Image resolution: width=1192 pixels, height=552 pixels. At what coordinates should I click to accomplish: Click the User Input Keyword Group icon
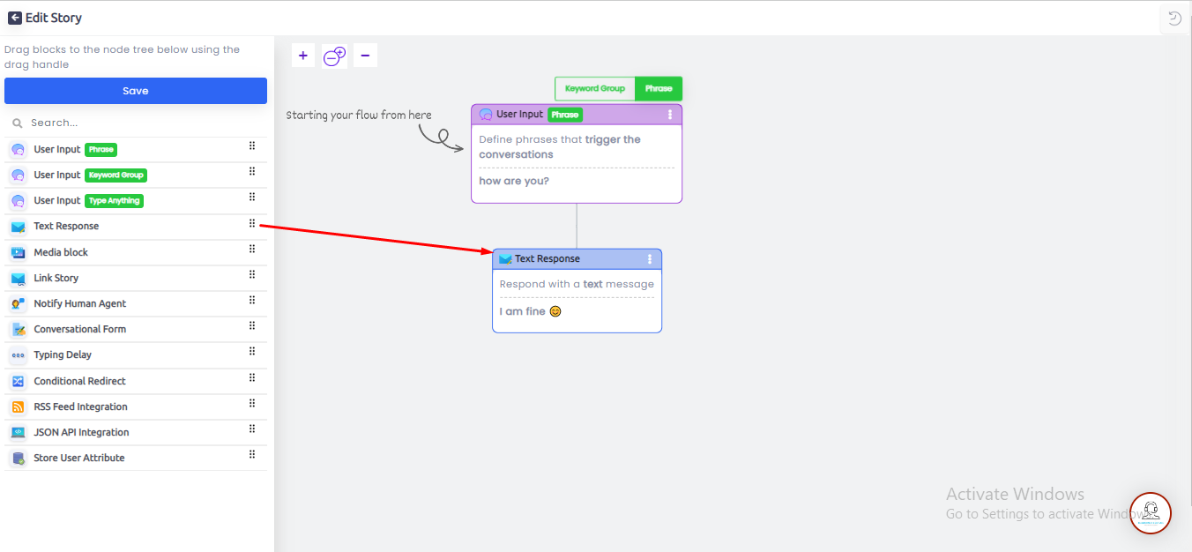click(x=19, y=175)
